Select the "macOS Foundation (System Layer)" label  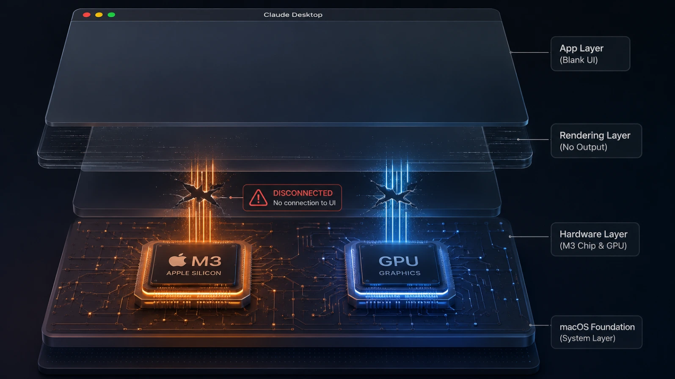coord(597,332)
